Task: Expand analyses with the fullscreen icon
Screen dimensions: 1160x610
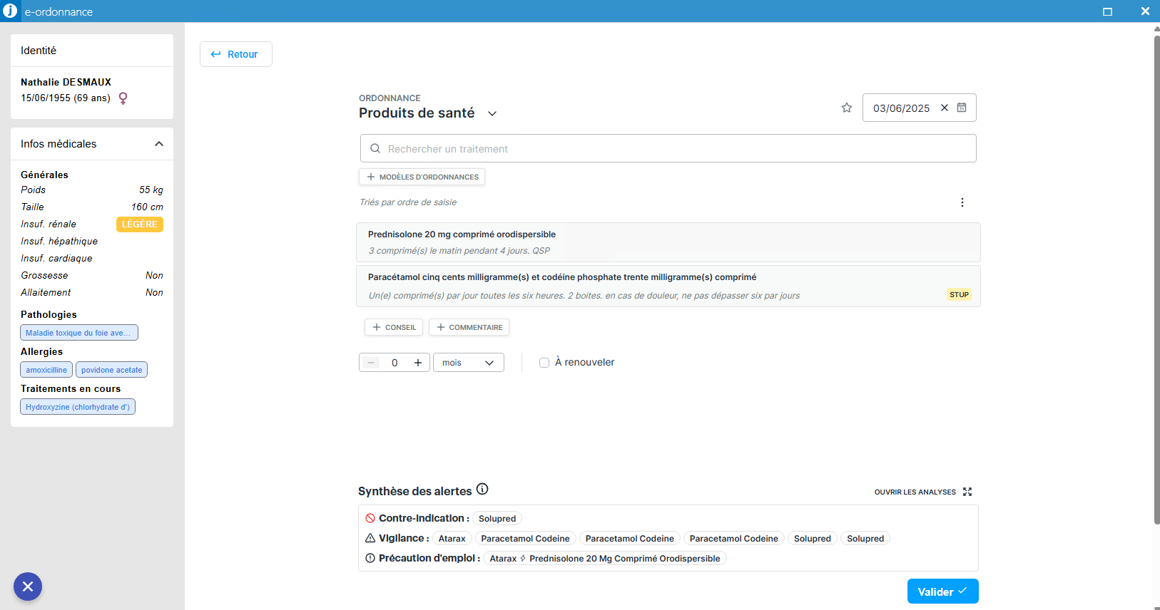Action: (967, 492)
